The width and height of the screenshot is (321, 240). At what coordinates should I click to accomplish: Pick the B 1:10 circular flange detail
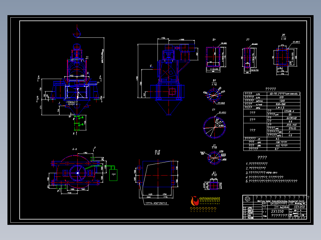pos(214,95)
